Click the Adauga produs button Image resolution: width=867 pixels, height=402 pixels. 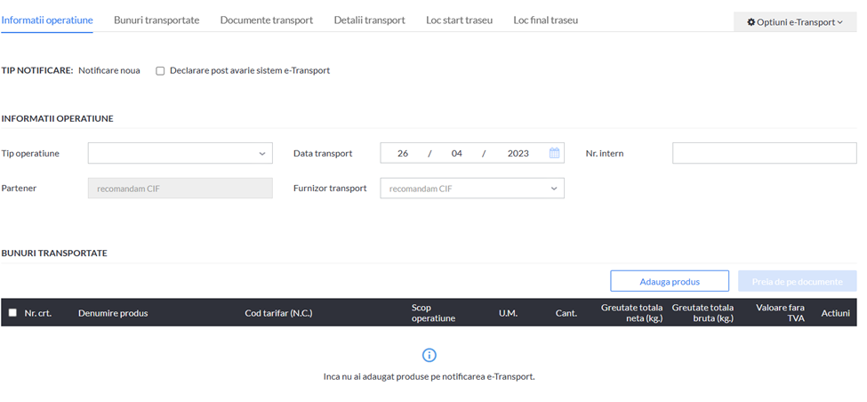[x=670, y=281]
